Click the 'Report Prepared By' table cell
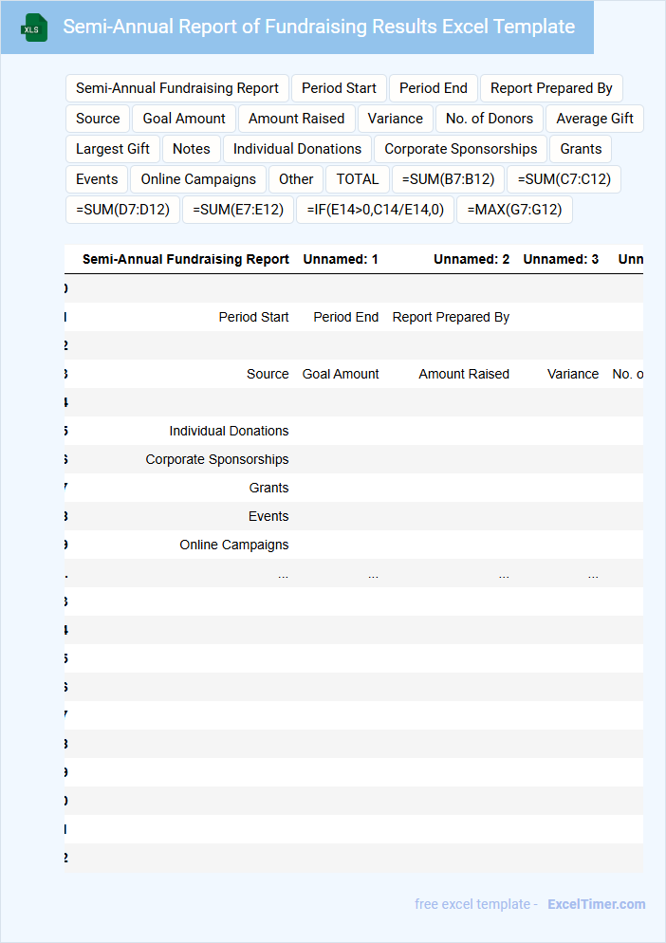Viewport: 666px width, 943px height. point(452,317)
